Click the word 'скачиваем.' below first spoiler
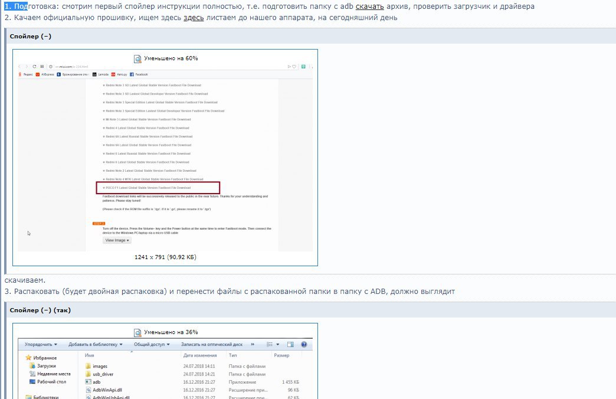The width and height of the screenshot is (616, 399). click(x=25, y=280)
